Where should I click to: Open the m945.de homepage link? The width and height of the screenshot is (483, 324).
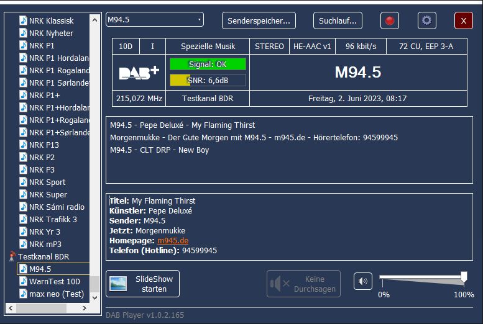coord(173,241)
